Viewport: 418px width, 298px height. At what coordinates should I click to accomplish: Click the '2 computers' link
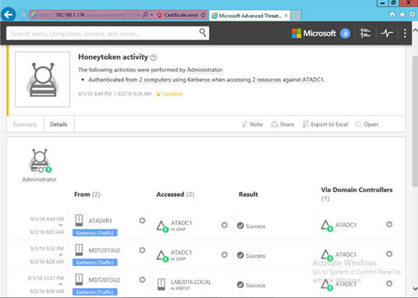155,80
